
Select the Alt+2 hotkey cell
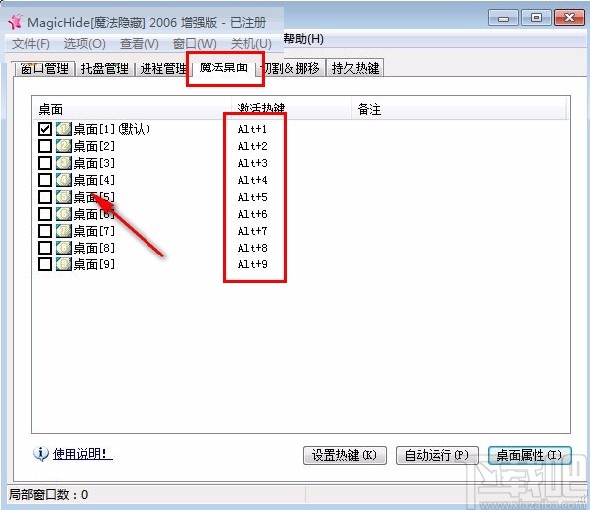[252, 146]
